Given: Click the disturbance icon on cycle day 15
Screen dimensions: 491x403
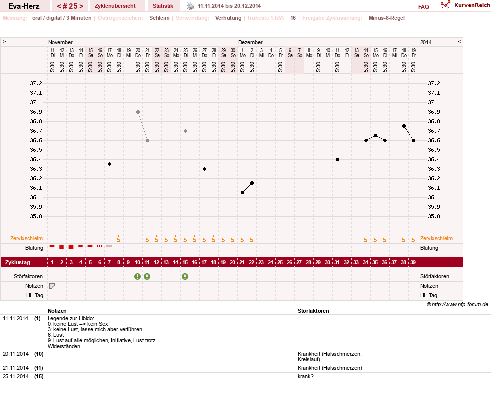Looking at the screenshot, I should pos(185,276).
